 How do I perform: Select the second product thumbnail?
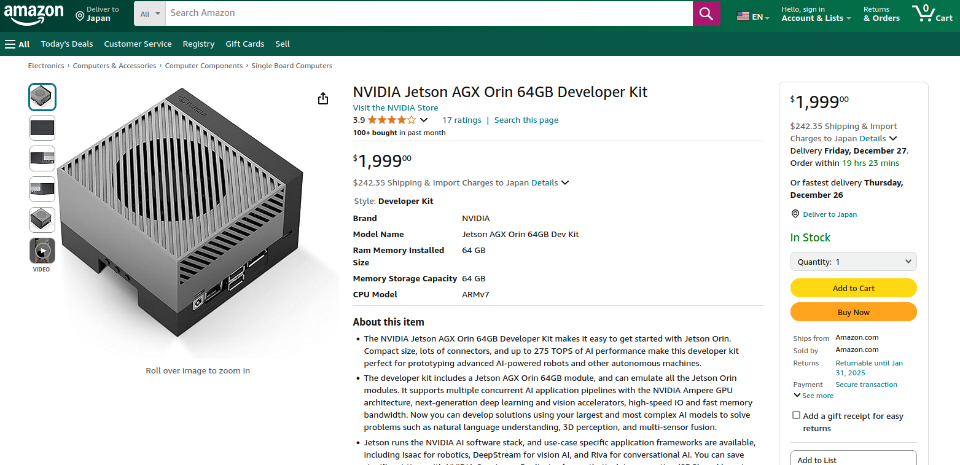click(x=42, y=128)
